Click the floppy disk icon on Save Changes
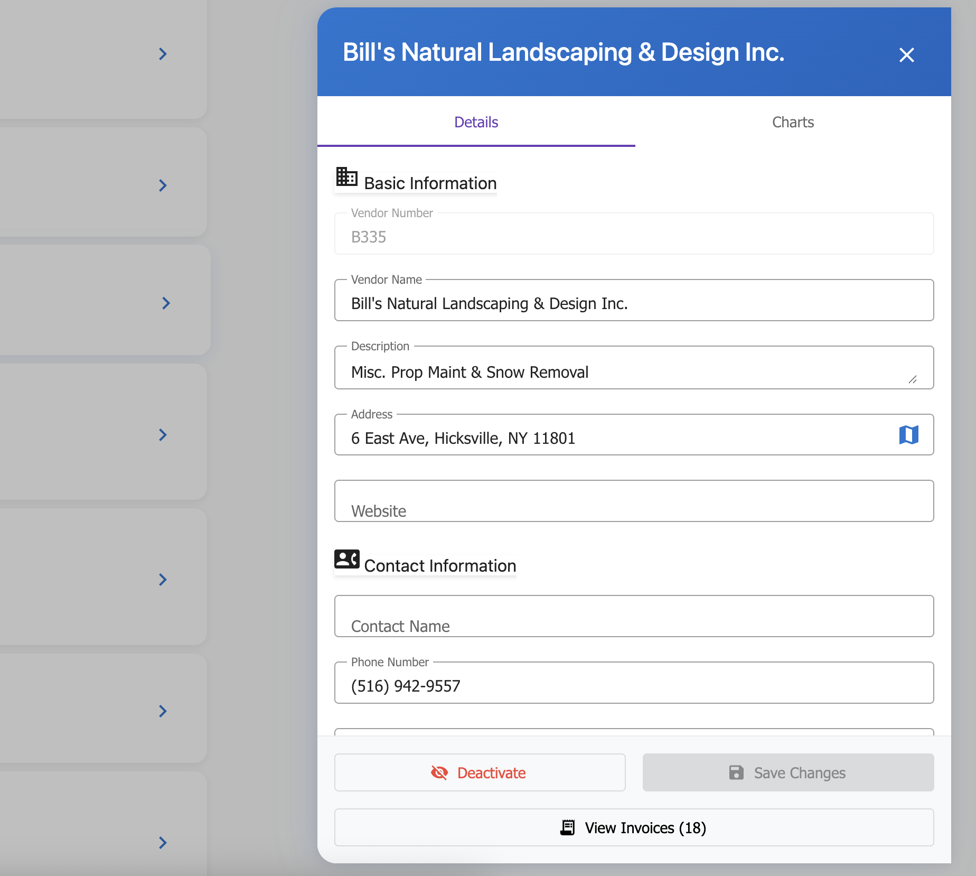The height and width of the screenshot is (876, 976). coord(736,773)
